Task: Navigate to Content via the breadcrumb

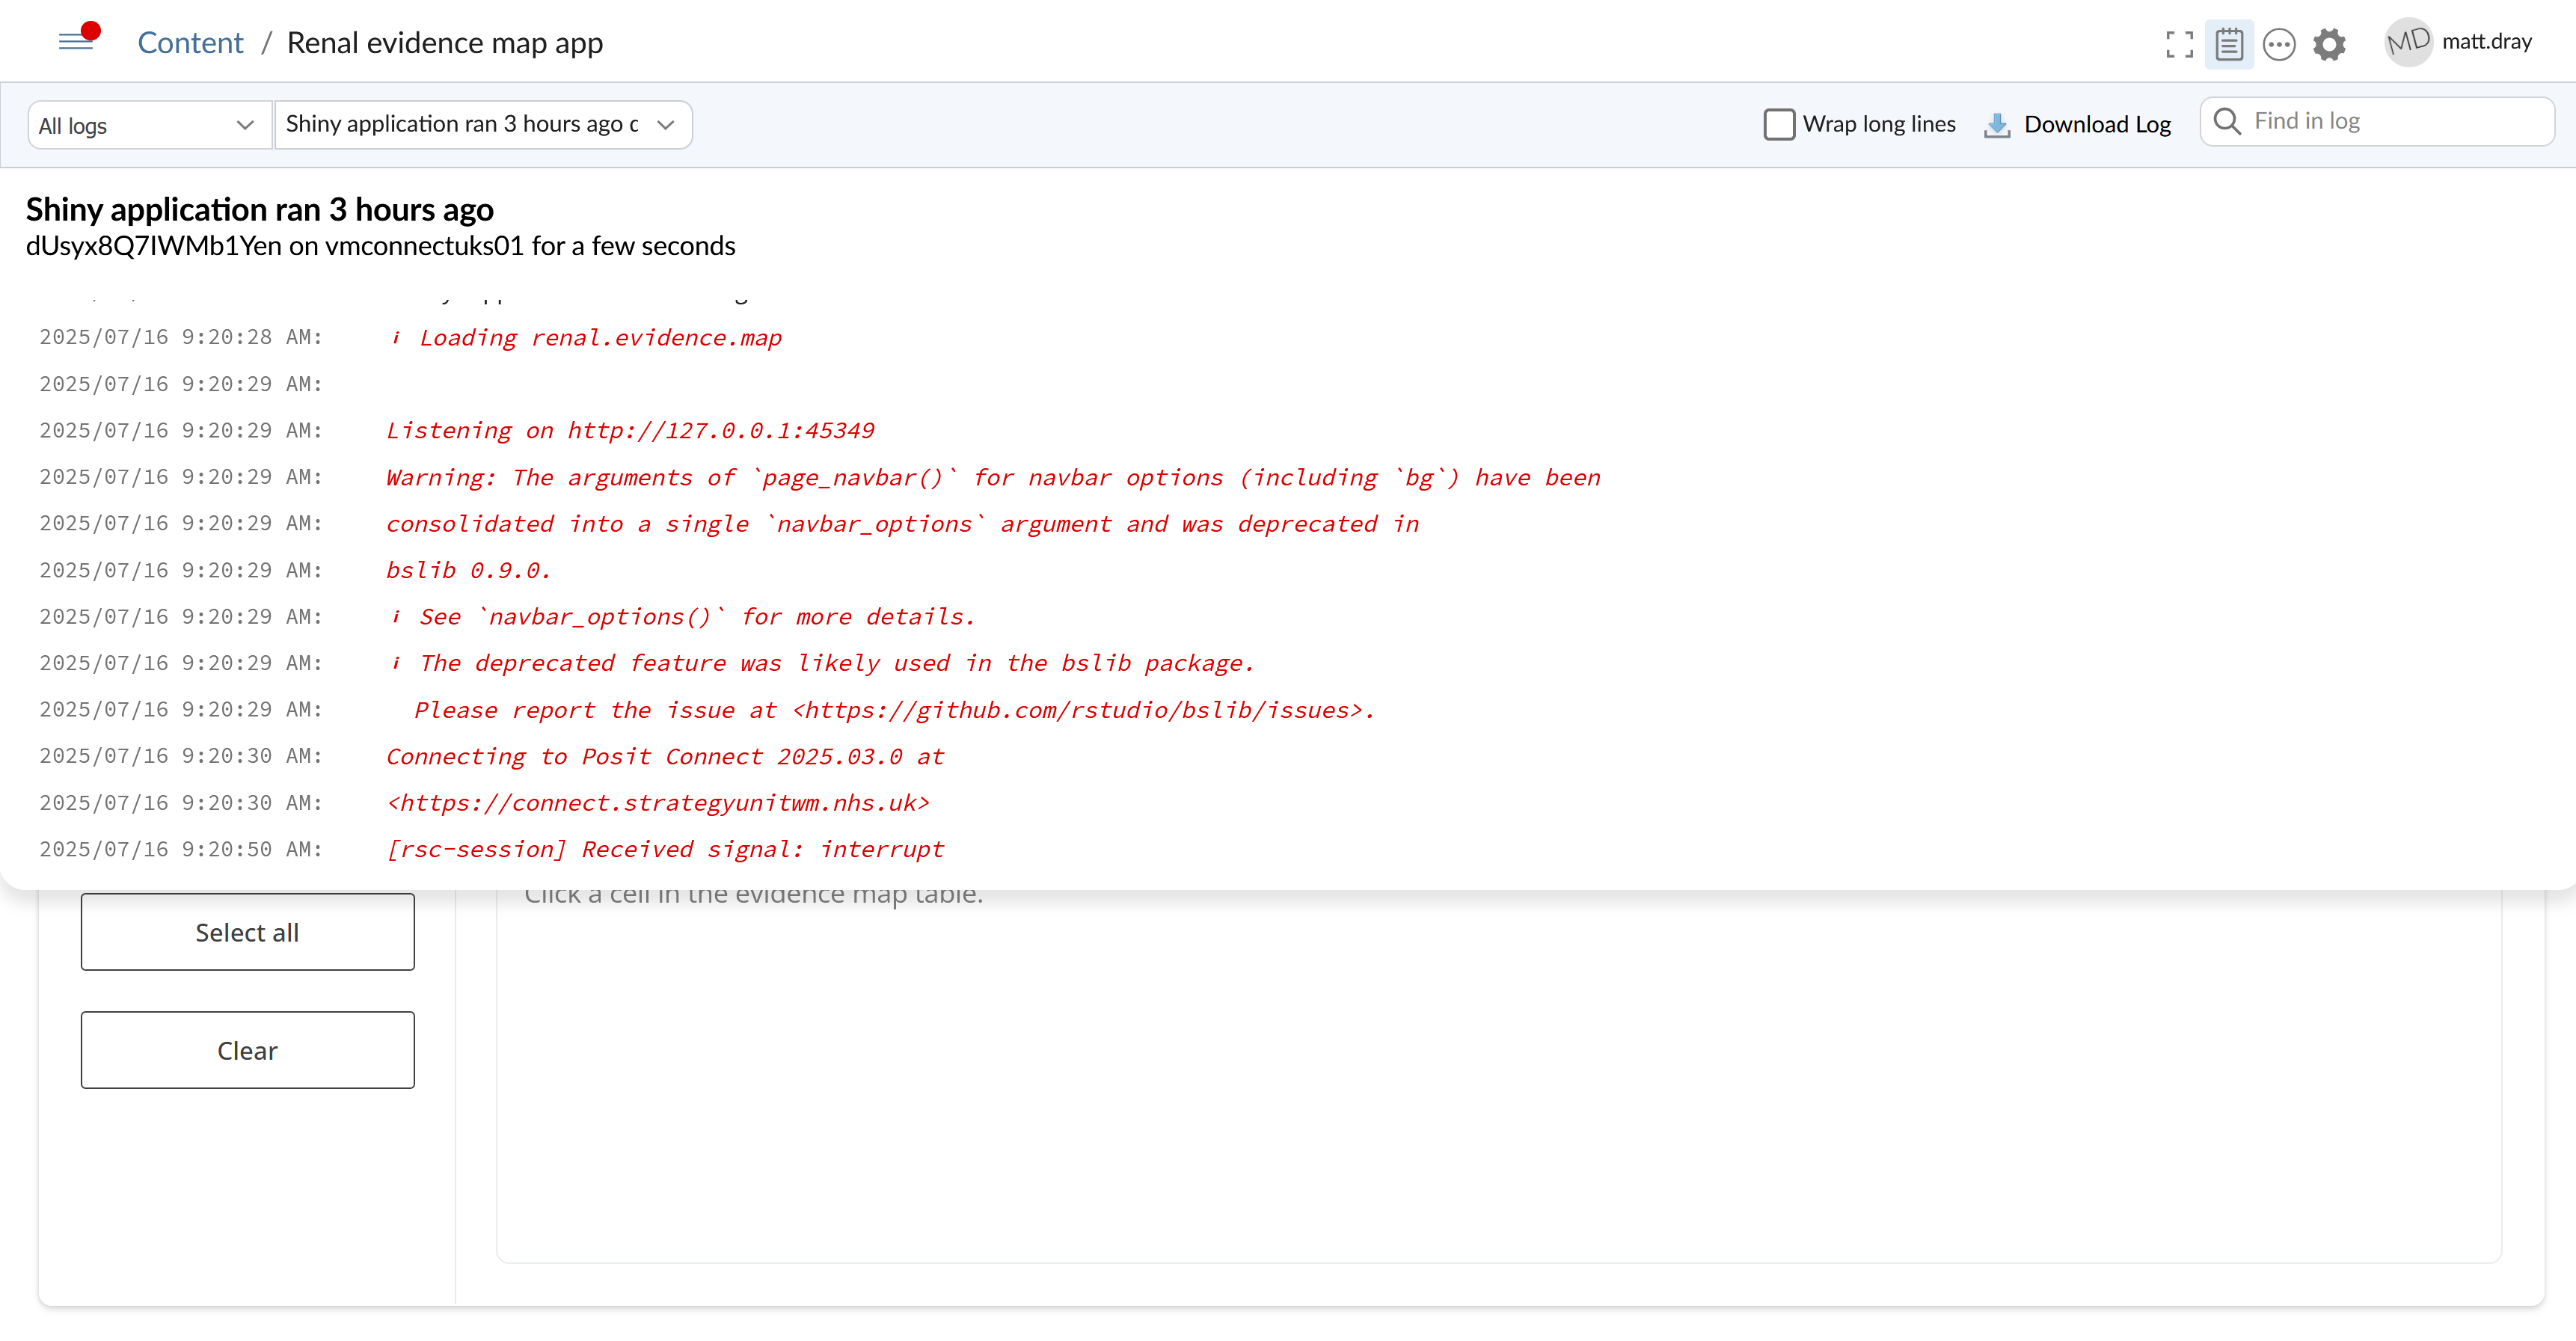Action: tap(190, 42)
